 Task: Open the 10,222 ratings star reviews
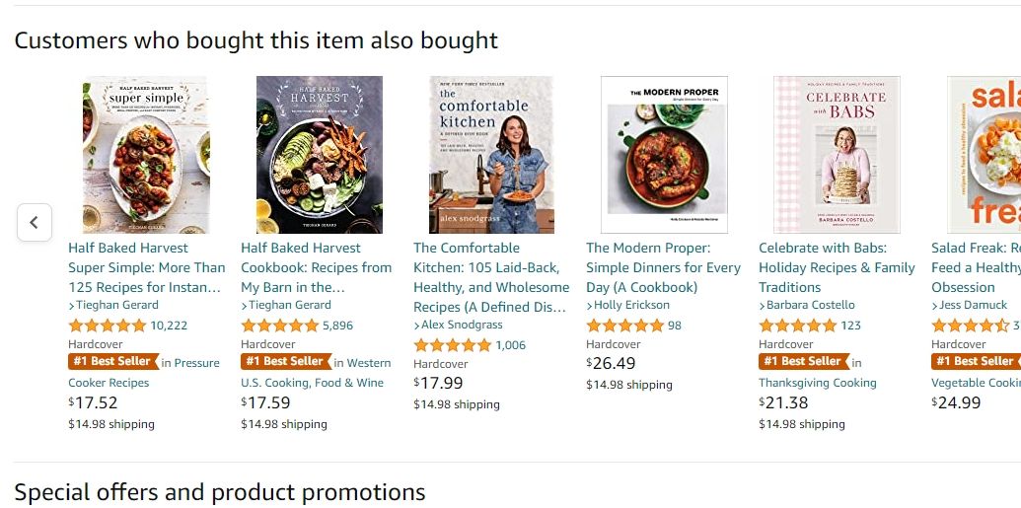point(107,326)
